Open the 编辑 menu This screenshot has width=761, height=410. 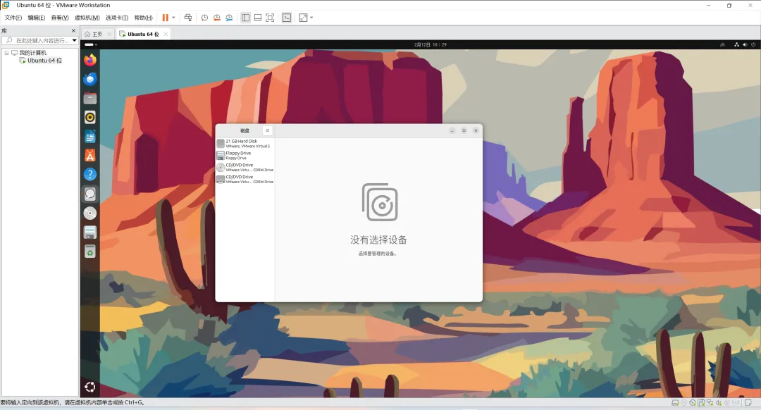37,18
